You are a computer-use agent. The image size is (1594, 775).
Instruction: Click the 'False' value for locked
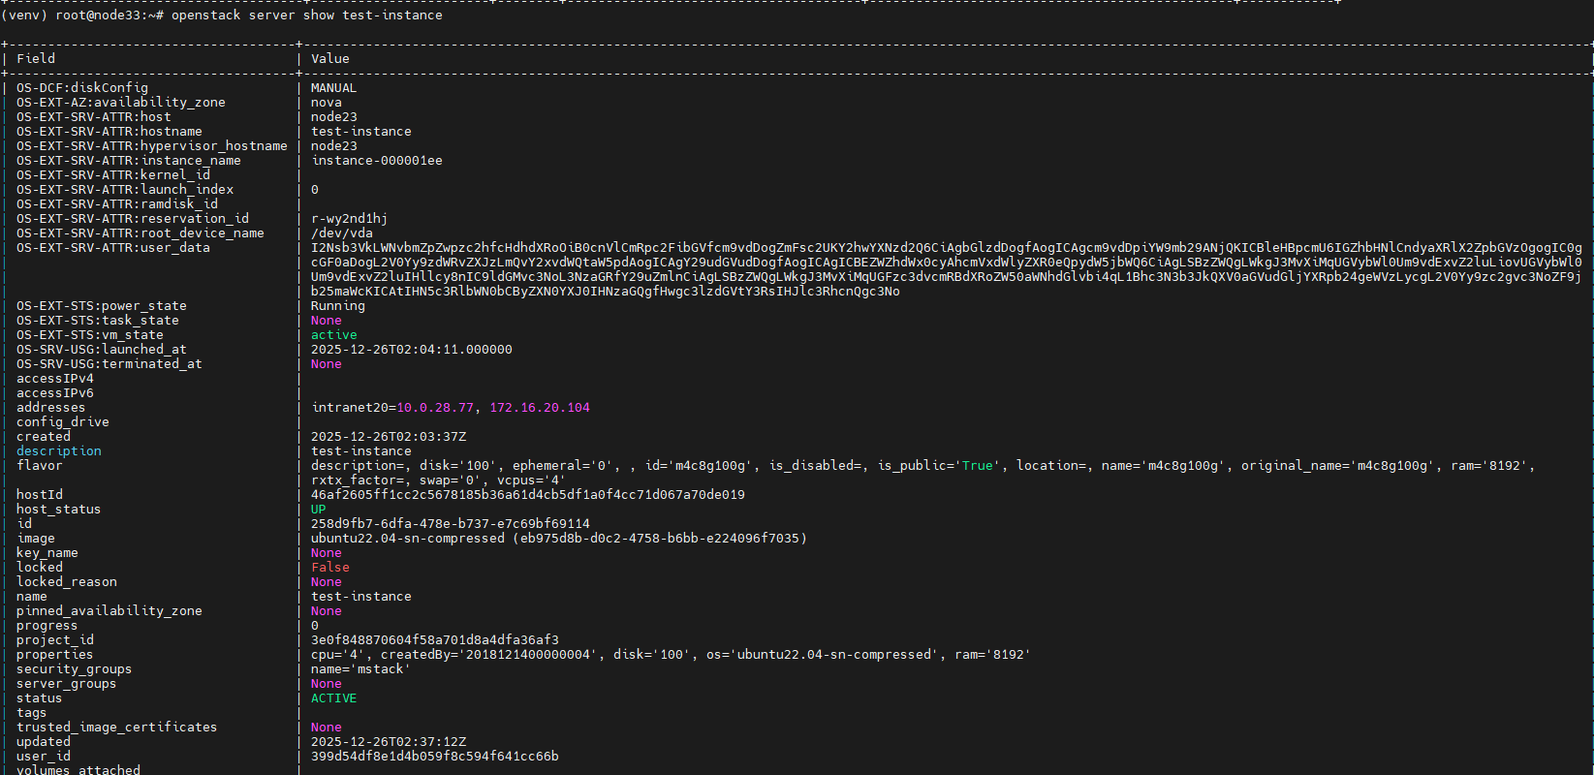click(329, 568)
